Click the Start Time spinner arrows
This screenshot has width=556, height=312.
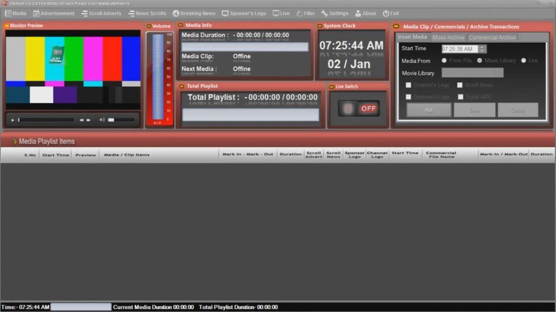point(483,49)
